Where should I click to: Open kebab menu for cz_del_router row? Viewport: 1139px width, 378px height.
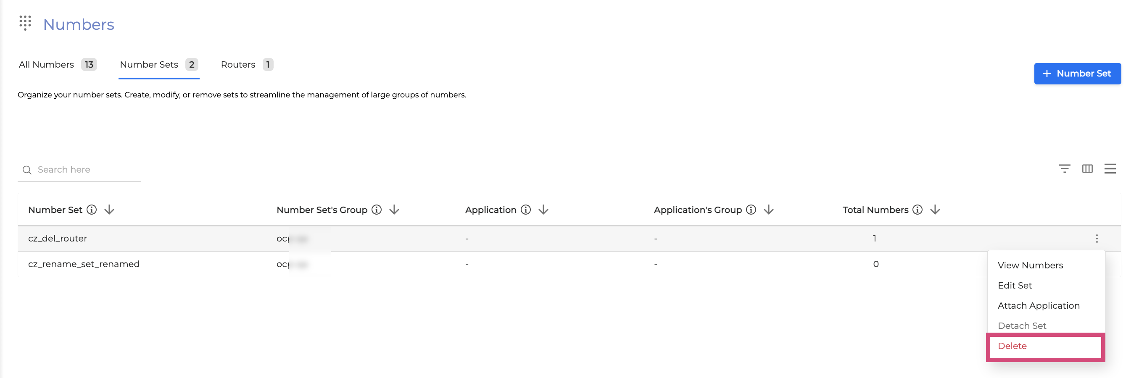point(1097,239)
